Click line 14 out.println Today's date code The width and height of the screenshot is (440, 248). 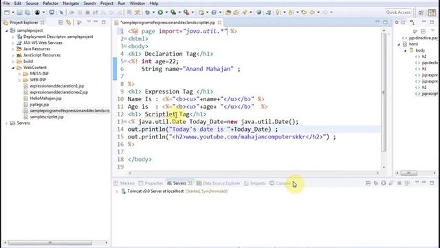click(203, 130)
